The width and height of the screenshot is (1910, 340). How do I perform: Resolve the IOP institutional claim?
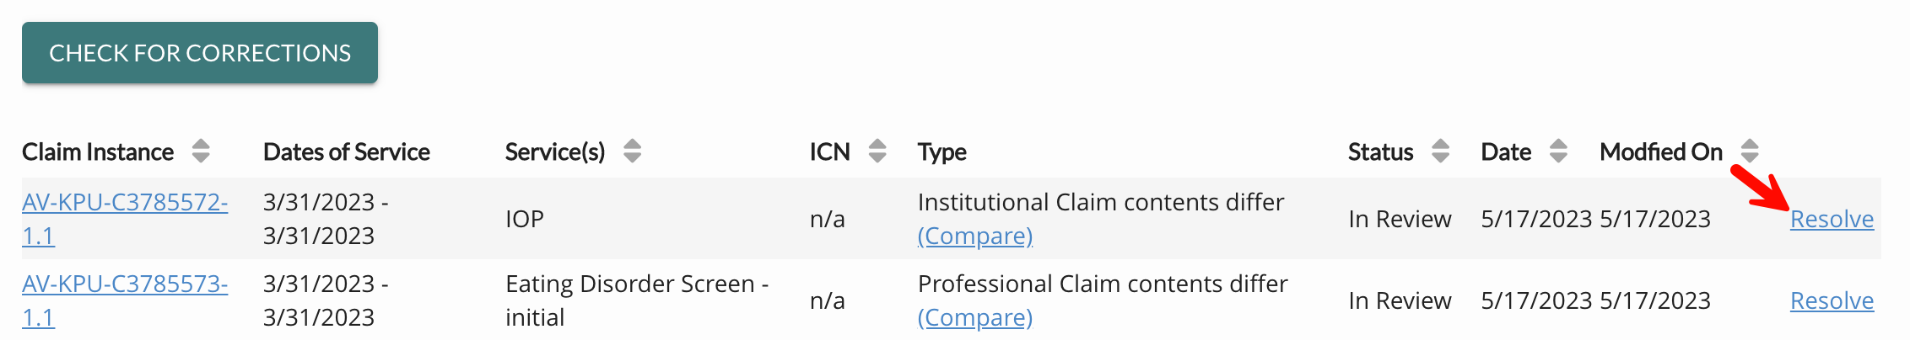1832,219
